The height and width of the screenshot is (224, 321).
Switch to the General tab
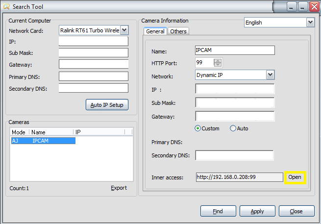coord(155,31)
